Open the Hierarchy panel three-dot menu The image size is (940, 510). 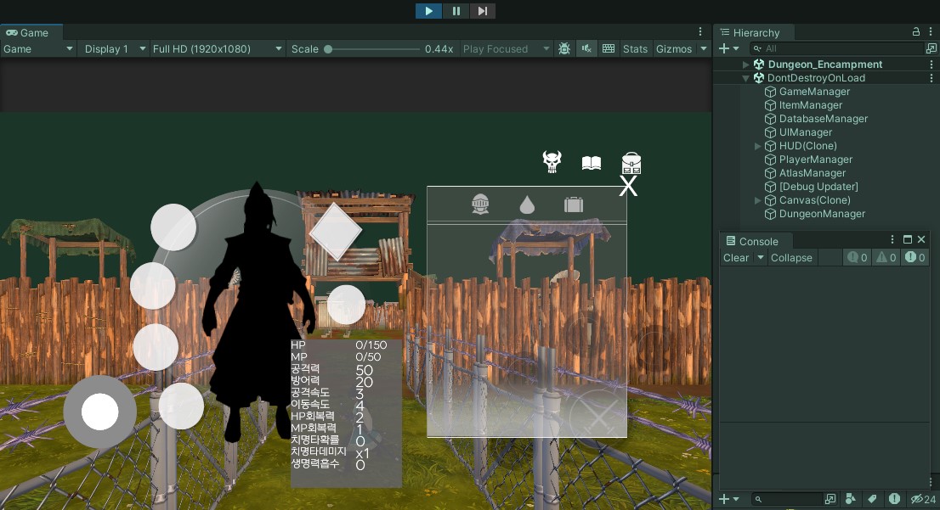point(931,31)
